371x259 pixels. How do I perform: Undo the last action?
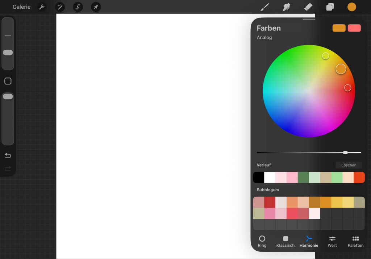pyautogui.click(x=8, y=155)
